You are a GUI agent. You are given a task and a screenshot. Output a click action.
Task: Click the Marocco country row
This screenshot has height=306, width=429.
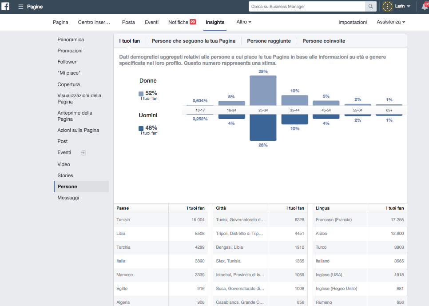pos(161,275)
